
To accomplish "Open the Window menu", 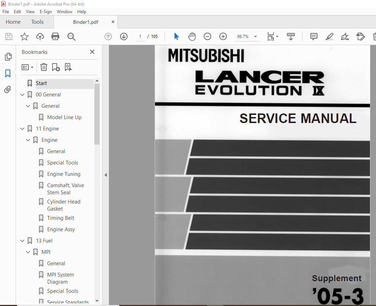I will pos(65,11).
